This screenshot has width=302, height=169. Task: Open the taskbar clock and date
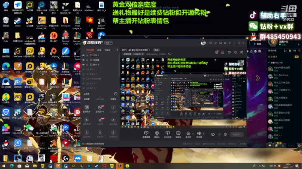point(288,166)
